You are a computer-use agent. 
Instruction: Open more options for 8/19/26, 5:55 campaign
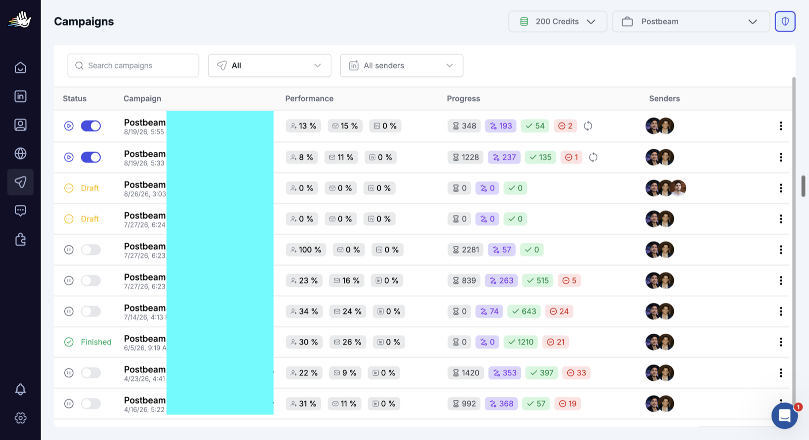[781, 126]
